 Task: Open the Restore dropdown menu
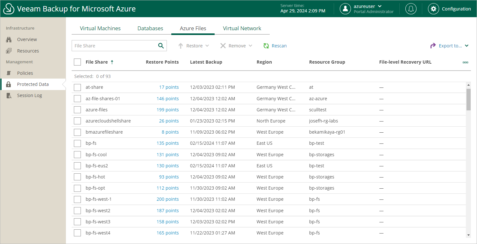207,46
